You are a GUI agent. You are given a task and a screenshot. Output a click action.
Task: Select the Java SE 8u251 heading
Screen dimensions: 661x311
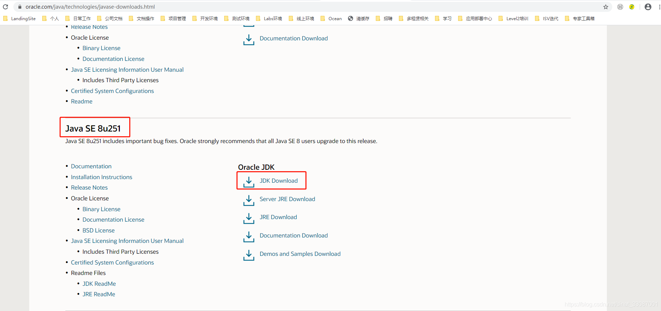[93, 129]
